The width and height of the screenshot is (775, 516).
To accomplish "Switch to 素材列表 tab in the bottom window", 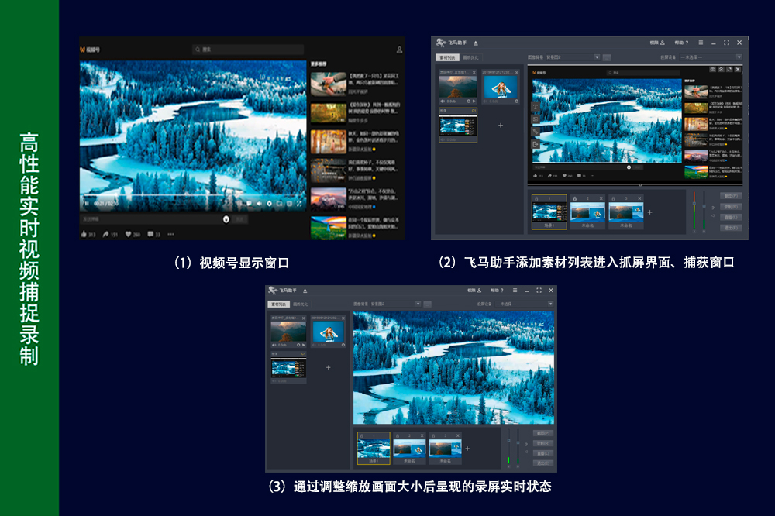I will pos(278,304).
